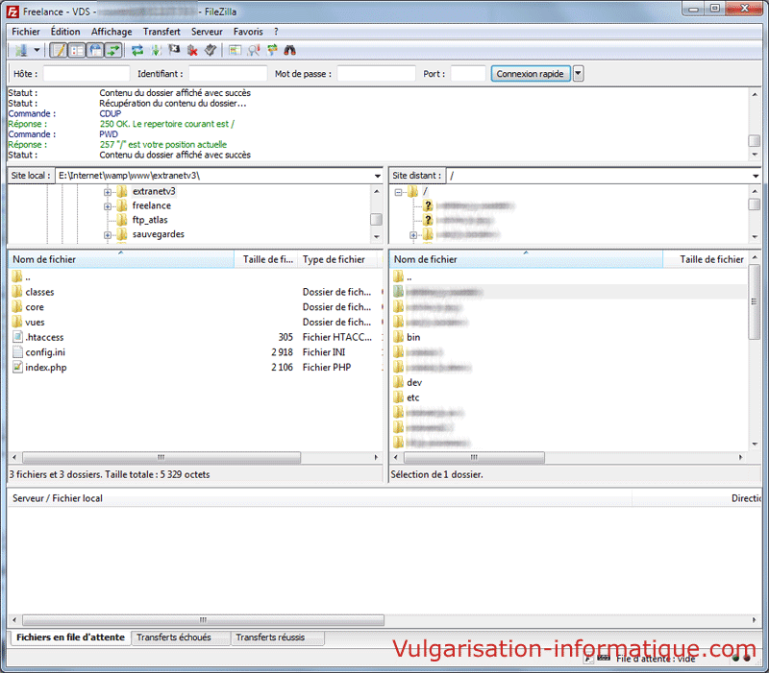Select the index.php file icon
The width and height of the screenshot is (769, 673).
17,368
